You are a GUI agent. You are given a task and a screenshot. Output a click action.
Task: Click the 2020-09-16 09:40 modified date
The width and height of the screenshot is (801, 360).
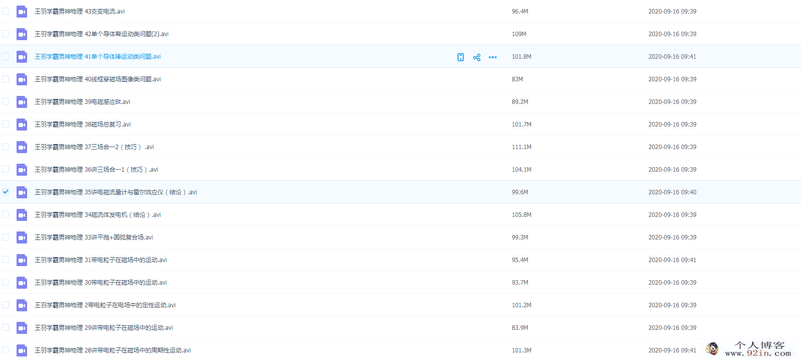672,192
